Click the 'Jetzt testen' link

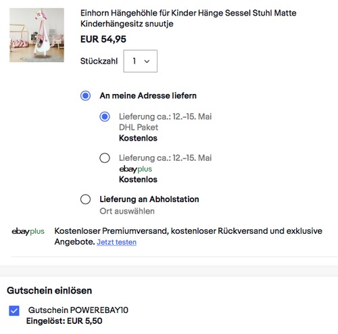pos(116,242)
